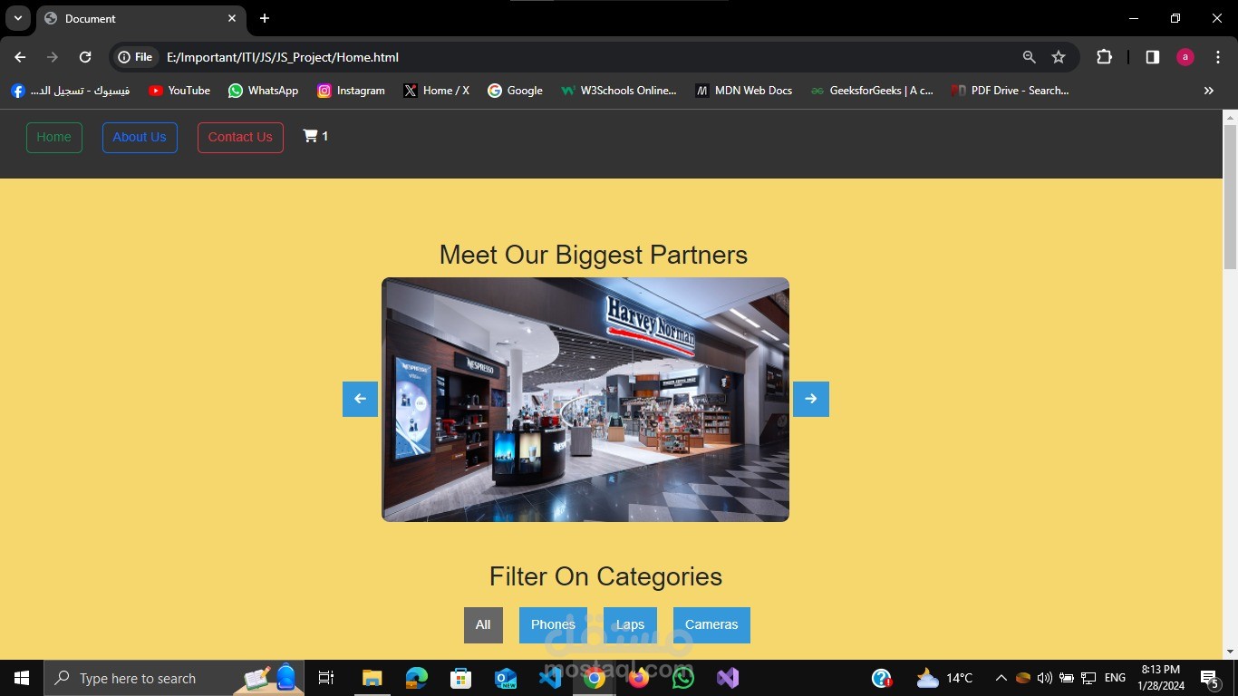Open the Contact Us page
1238x696 pixels.
pos(240,138)
